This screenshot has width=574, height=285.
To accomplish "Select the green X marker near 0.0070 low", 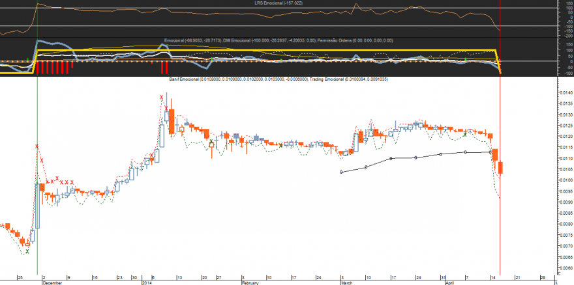I will (x=27, y=251).
